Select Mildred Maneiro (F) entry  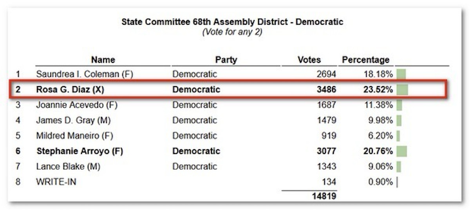pos(74,136)
